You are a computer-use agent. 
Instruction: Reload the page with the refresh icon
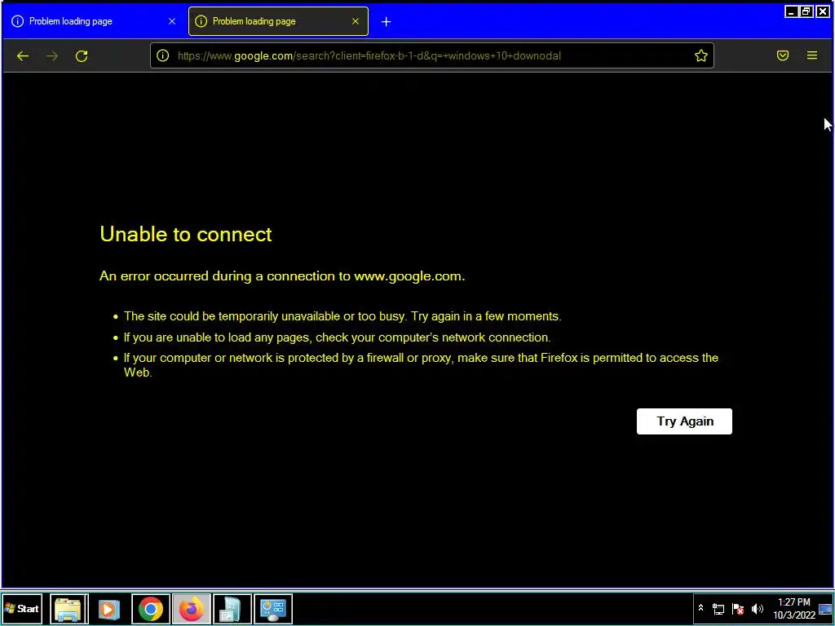[x=82, y=56]
